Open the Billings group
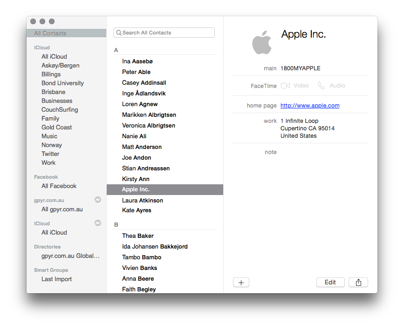The height and width of the screenshot is (330, 404). (x=51, y=74)
